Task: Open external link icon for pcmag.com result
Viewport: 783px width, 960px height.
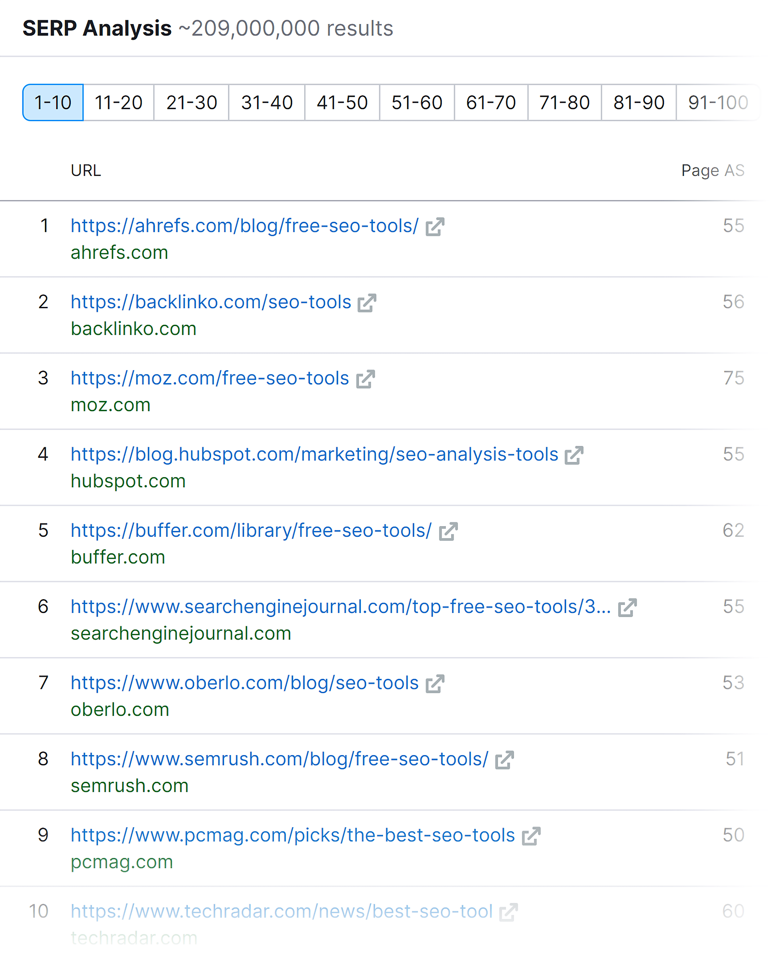Action: click(531, 837)
